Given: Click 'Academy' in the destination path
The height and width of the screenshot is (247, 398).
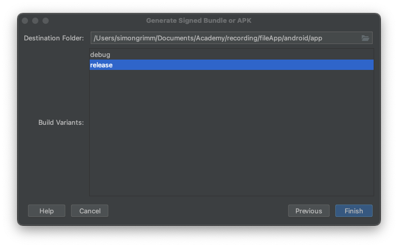Looking at the screenshot, I should (x=210, y=38).
